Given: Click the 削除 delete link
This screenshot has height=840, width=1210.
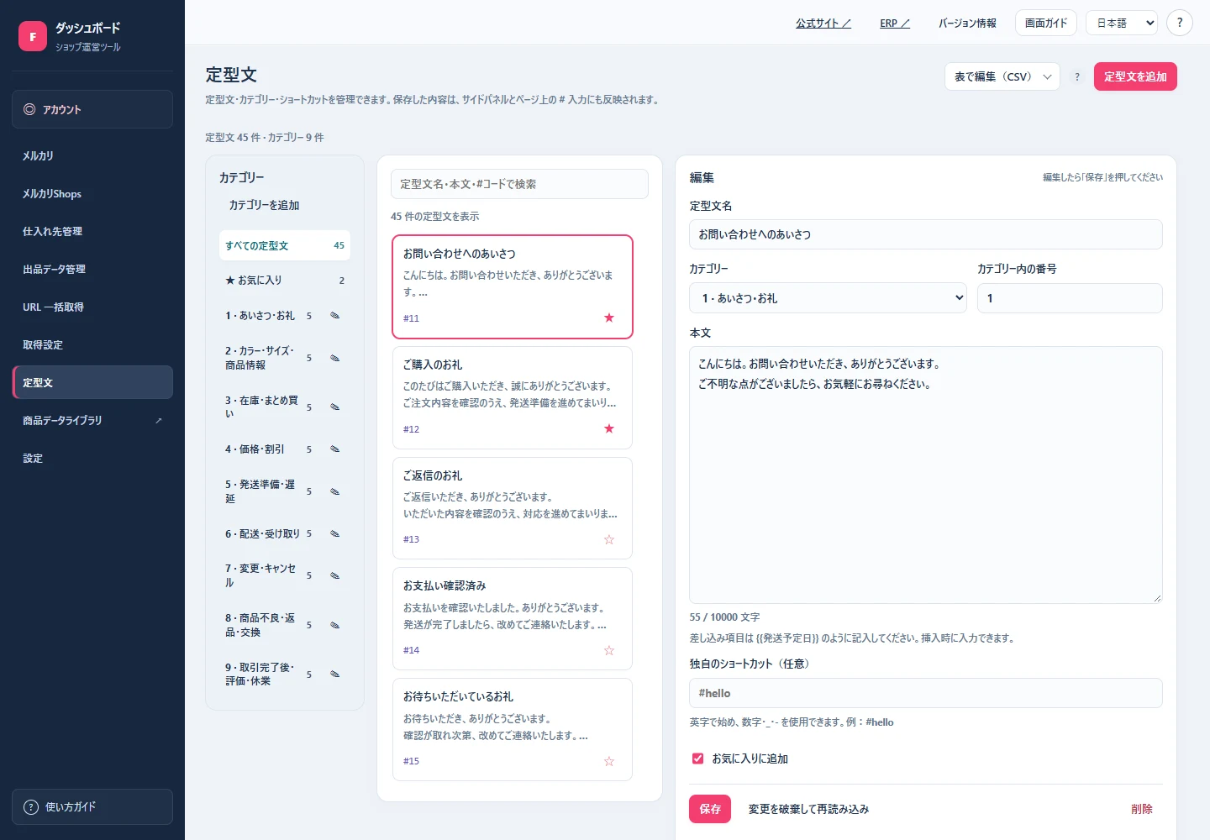Looking at the screenshot, I should pyautogui.click(x=1142, y=809).
